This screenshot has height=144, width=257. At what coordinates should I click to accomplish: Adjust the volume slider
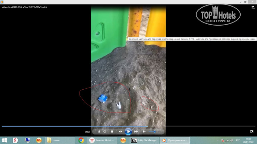155,132
